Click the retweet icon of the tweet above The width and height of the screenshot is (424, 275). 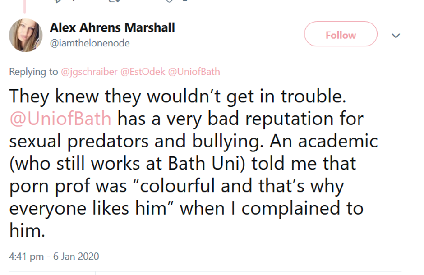tap(113, 1)
